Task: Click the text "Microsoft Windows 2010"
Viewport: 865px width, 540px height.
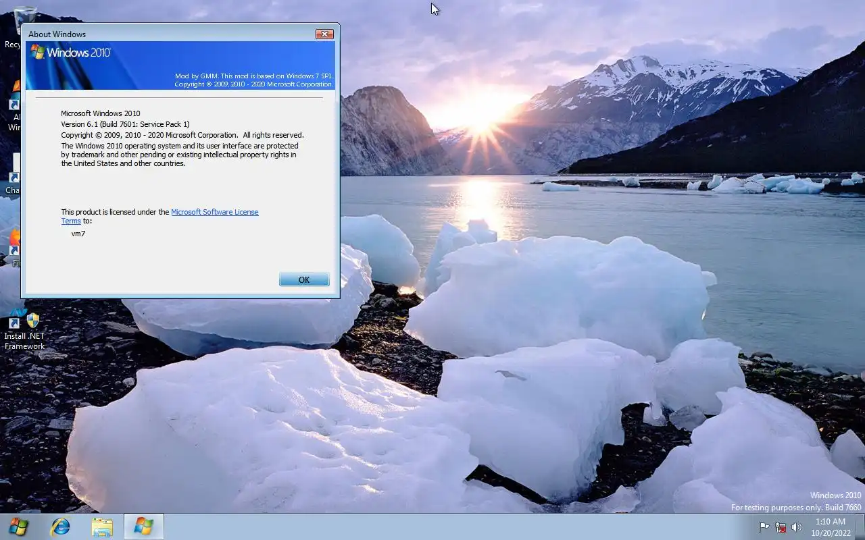Action: (101, 113)
